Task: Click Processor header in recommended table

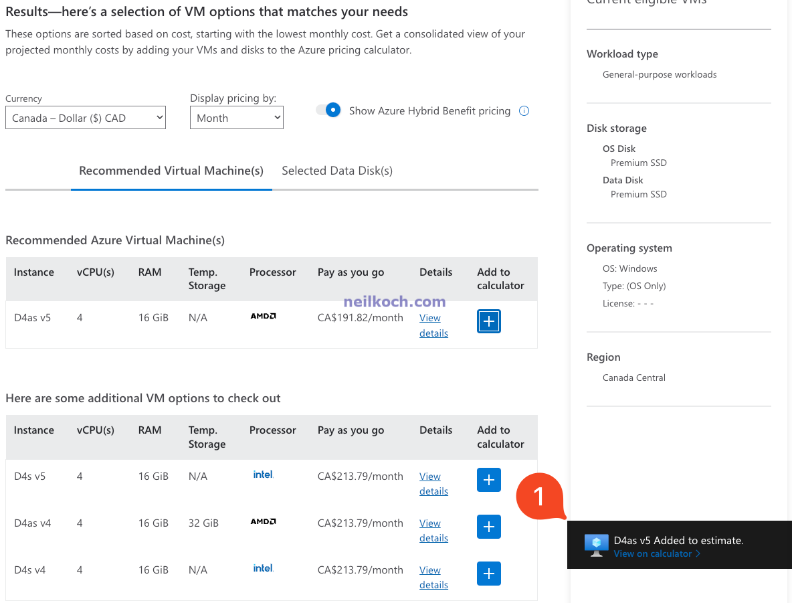Action: coord(272,272)
